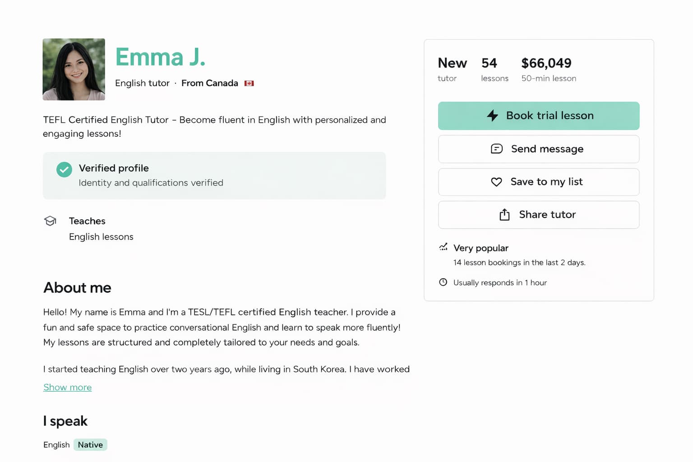Click the trending chart icon near Very popular
Screen dimensions: 693x462
pos(444,247)
